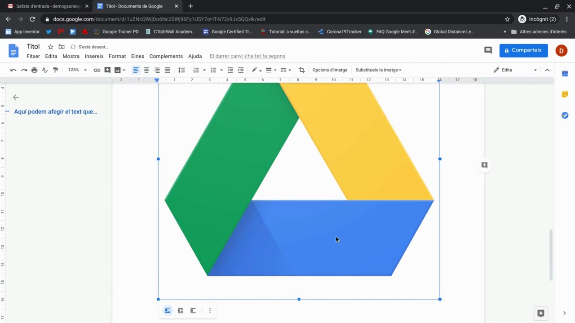This screenshot has width=575, height=323.
Task: Activate the paint format tool
Action: [56, 70]
